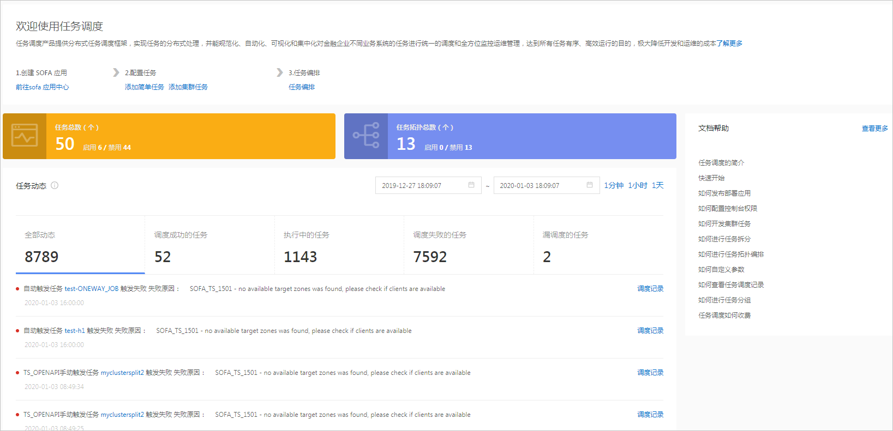Click the timestamp 2020-01-03 08:49:34
The image size is (893, 431).
point(54,387)
